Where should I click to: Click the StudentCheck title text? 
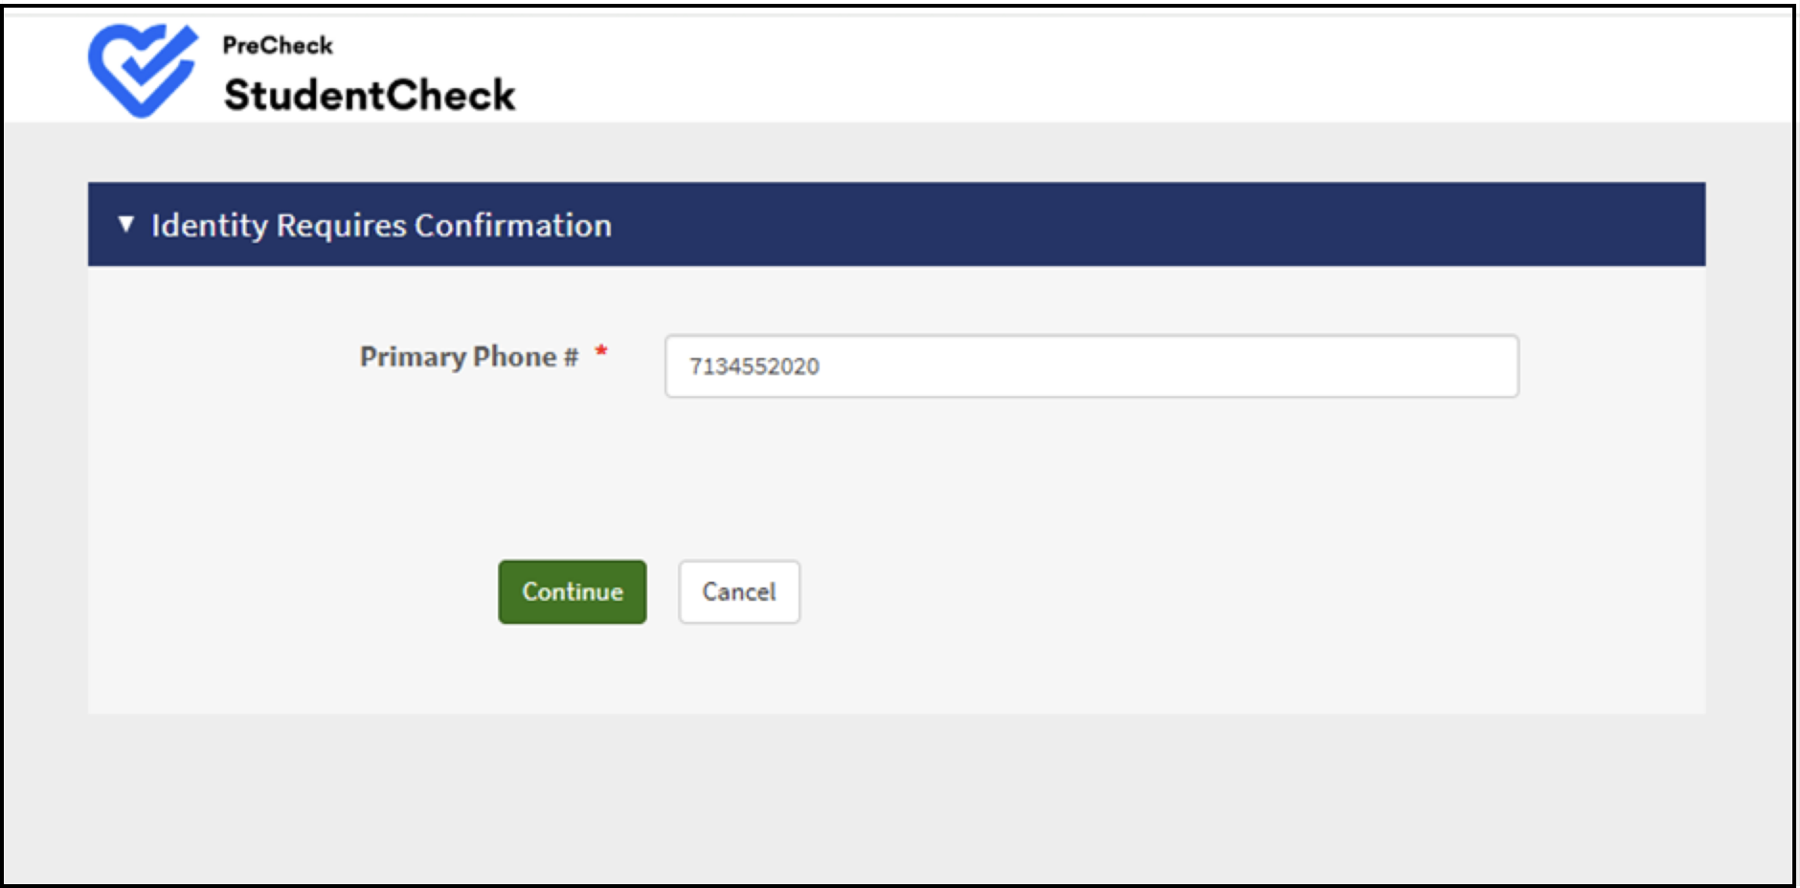(370, 95)
